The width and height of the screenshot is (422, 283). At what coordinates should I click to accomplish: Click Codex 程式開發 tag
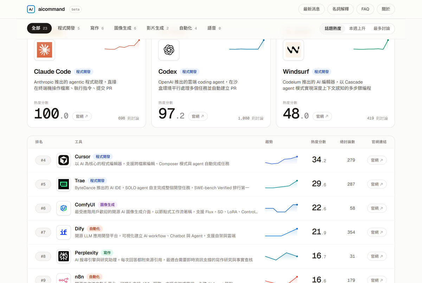coord(190,72)
